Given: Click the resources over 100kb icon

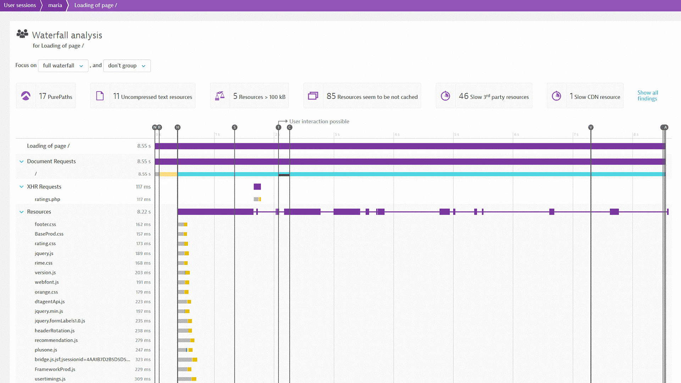Looking at the screenshot, I should [220, 96].
